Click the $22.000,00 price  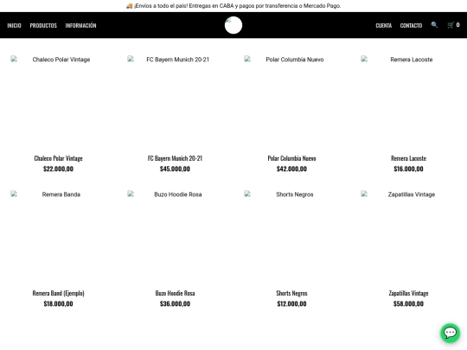tap(59, 169)
